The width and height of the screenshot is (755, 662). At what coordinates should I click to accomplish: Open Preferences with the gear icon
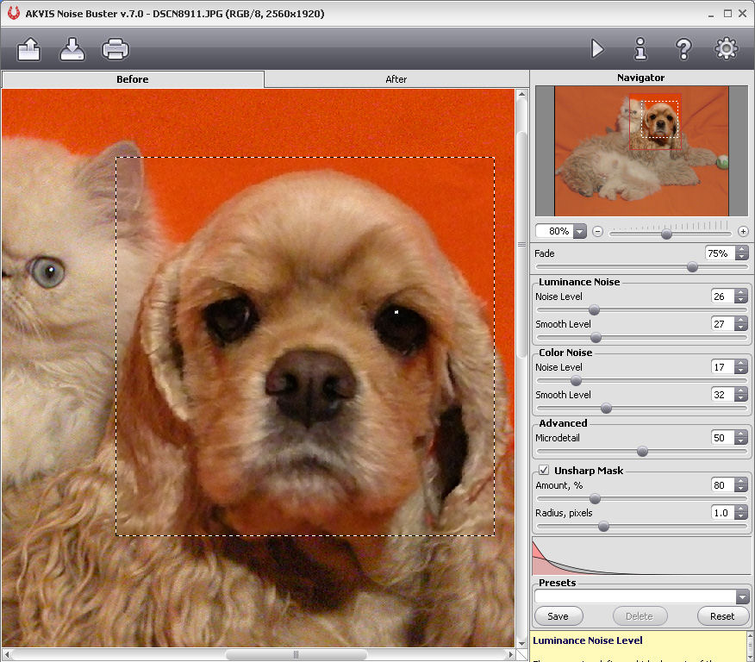(727, 49)
